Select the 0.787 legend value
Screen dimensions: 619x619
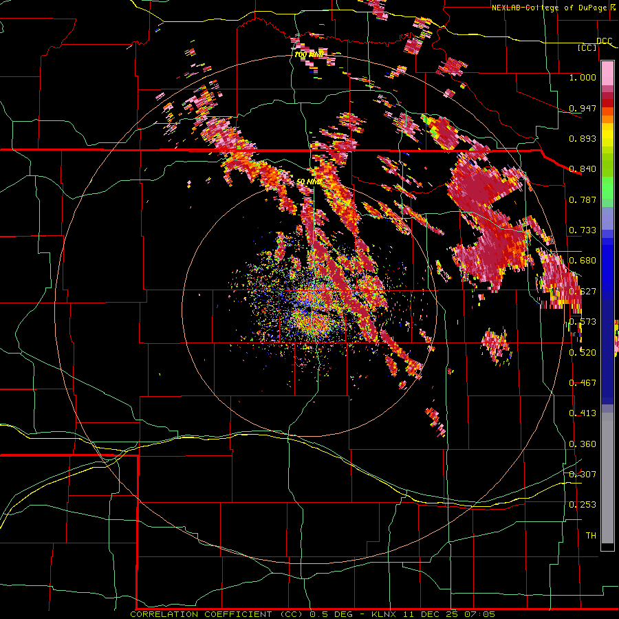583,199
